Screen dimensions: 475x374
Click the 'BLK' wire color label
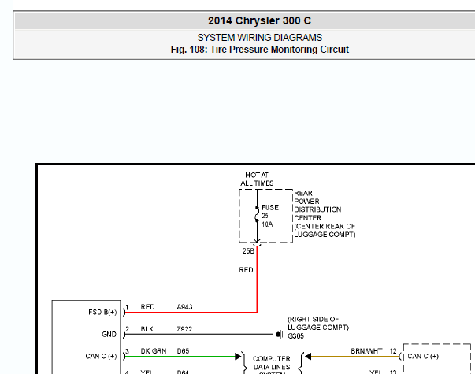tap(147, 329)
